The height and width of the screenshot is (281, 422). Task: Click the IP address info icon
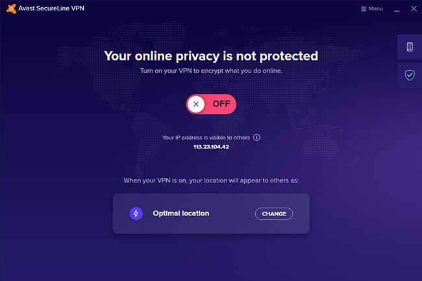coord(256,138)
